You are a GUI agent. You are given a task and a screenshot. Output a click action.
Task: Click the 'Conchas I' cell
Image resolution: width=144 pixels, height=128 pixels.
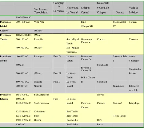[102, 82]
